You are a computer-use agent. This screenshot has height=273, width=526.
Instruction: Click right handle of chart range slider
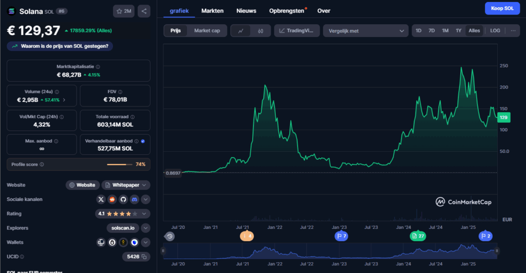click(497, 250)
